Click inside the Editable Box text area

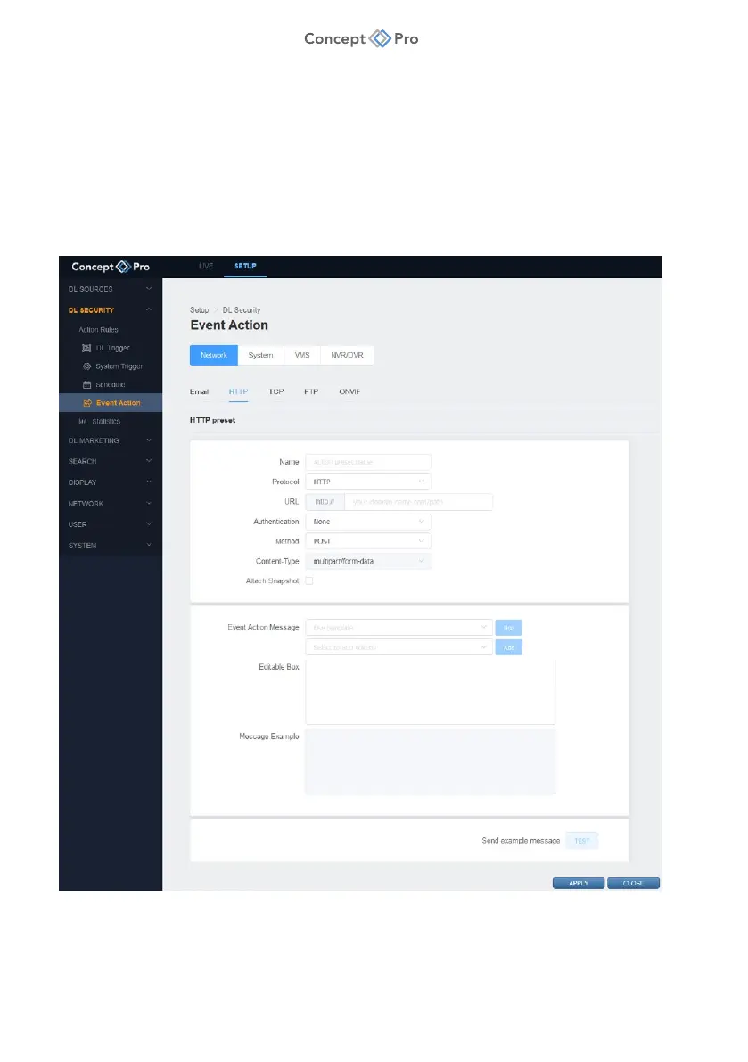430,692
